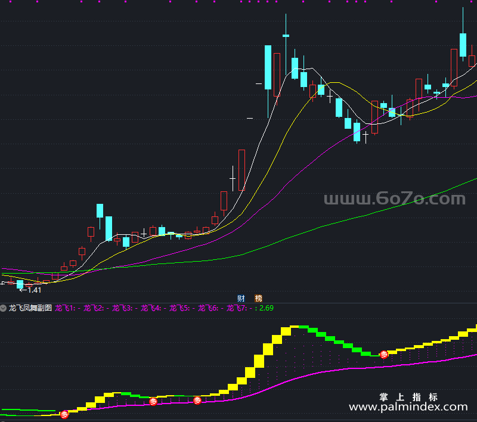Click the 财 finance icon
The height and width of the screenshot is (422, 477).
[x=241, y=298]
